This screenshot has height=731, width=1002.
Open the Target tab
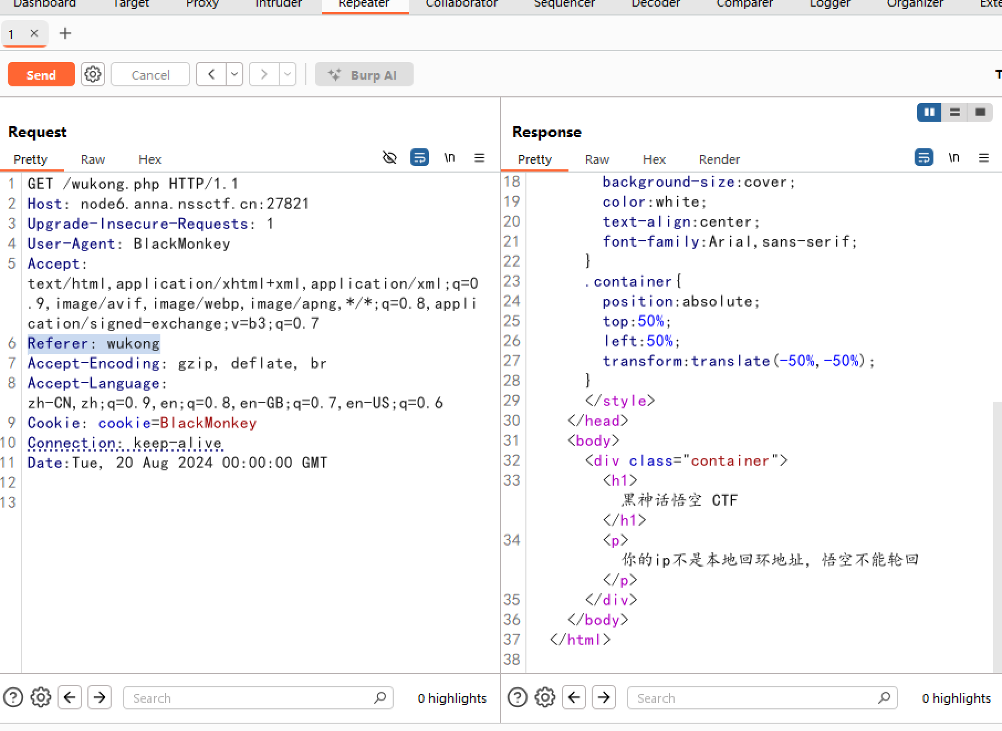pyautogui.click(x=131, y=4)
